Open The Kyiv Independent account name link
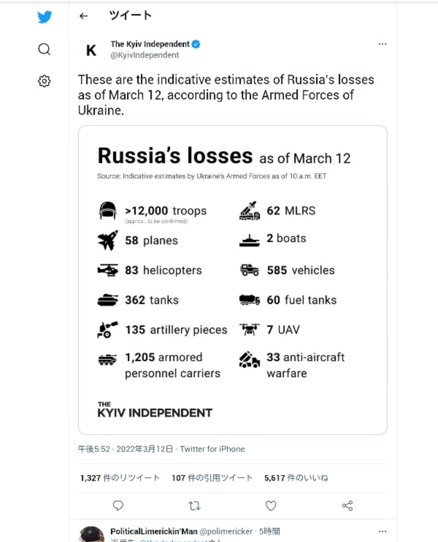This screenshot has width=438, height=542. (x=150, y=44)
